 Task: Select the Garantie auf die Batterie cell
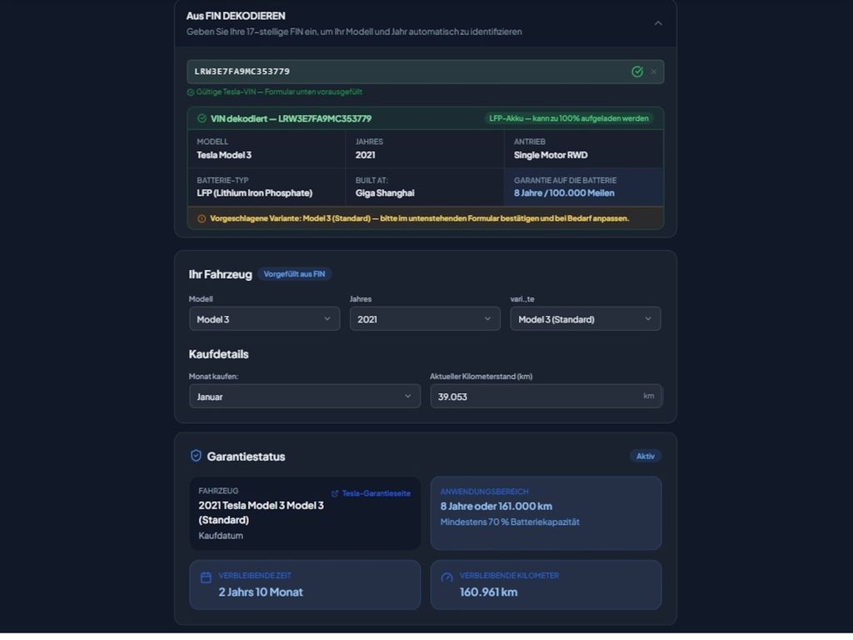[x=583, y=187]
